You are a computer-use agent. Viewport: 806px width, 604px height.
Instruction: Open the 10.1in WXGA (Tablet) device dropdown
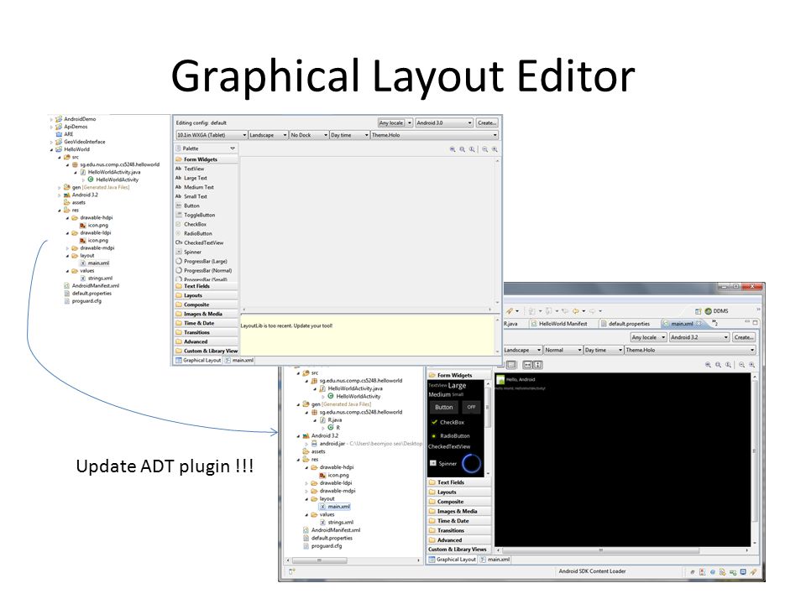click(x=212, y=135)
